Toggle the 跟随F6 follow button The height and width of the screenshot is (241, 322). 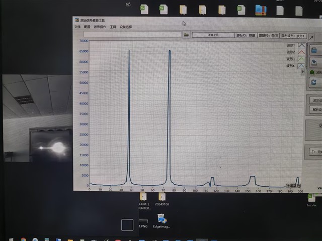[268, 36]
